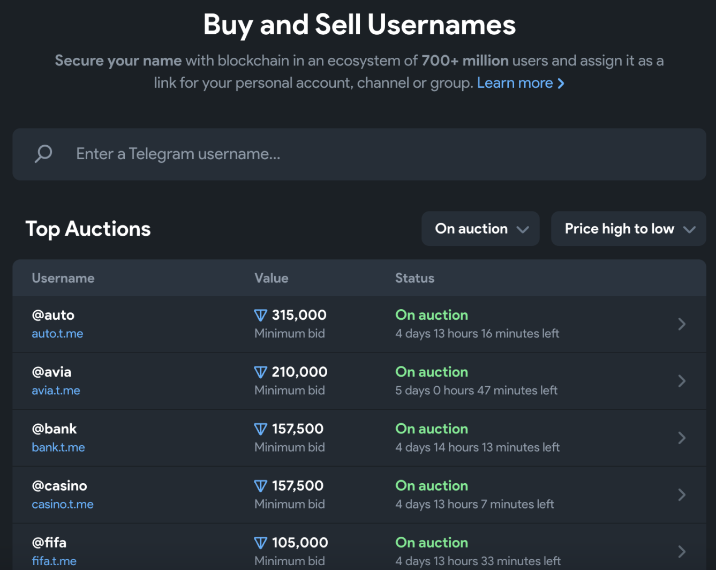Follow the Learn more link
Screen dimensions: 716x570
click(x=515, y=83)
